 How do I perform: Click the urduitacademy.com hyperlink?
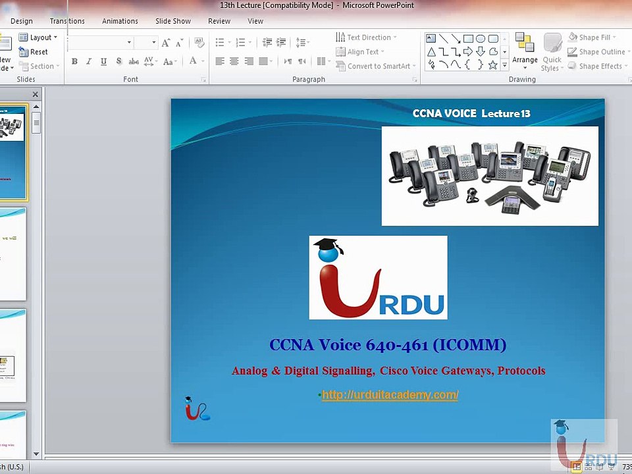coord(390,394)
